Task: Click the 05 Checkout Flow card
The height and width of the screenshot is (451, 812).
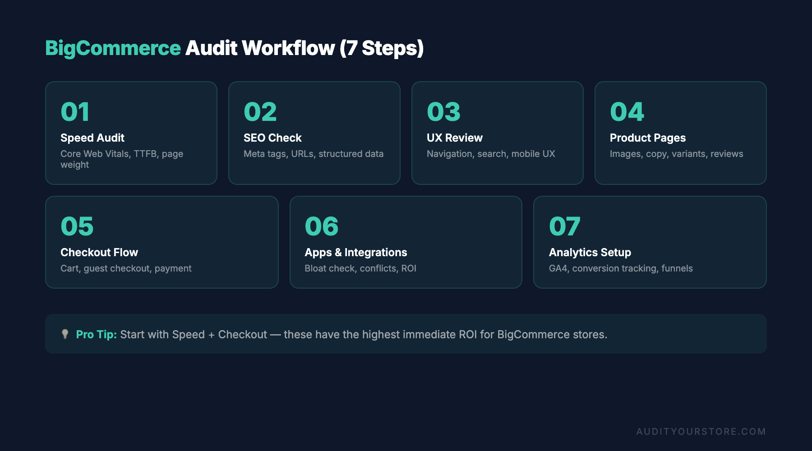Action: (161, 242)
